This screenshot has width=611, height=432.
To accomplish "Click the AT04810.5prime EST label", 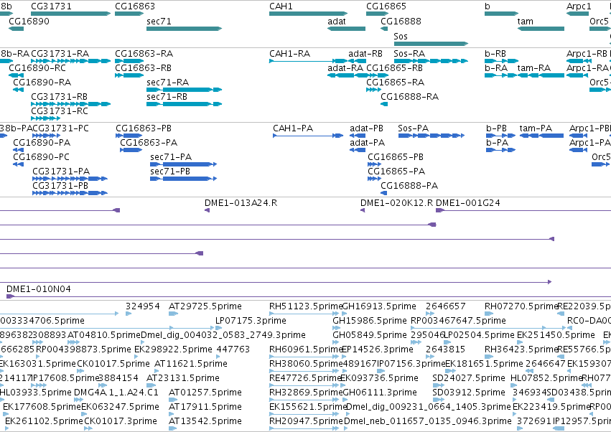I will click(104, 335).
